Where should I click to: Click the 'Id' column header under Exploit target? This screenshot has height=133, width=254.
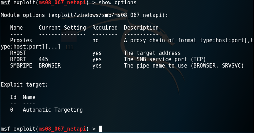[x=13, y=97]
